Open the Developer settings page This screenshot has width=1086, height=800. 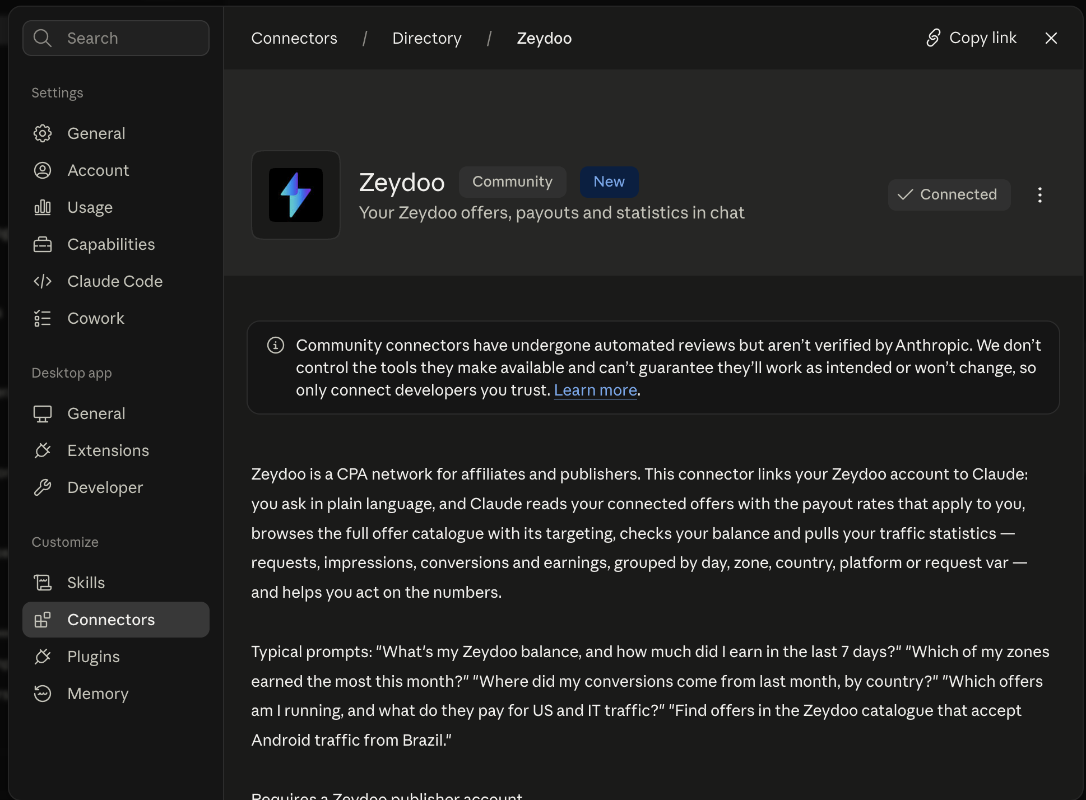[116, 487]
